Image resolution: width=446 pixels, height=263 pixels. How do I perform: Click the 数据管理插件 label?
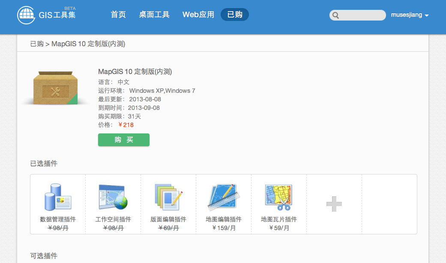tap(58, 219)
